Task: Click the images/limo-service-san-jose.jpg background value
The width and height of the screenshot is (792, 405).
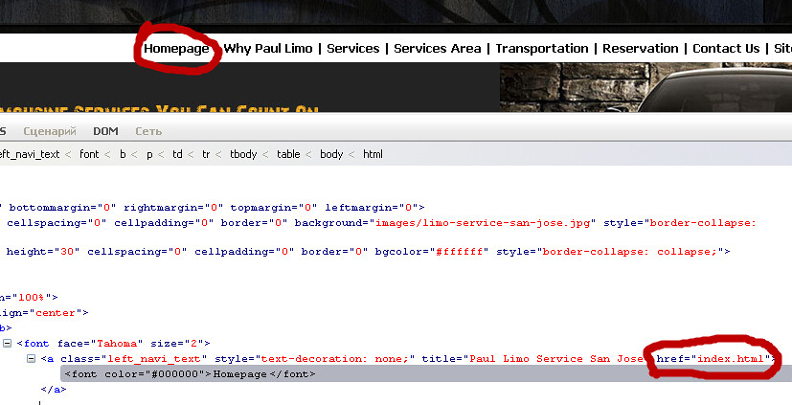Action: [x=483, y=223]
